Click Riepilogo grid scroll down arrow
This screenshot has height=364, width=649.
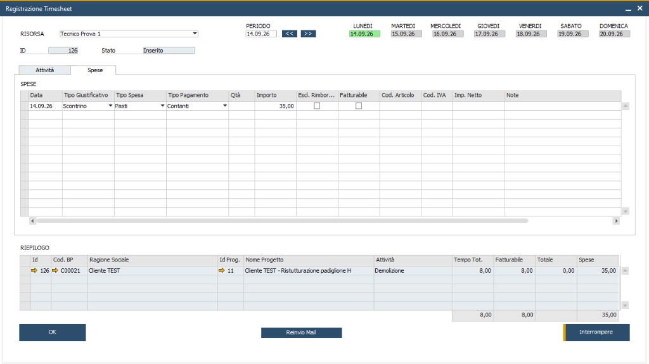click(x=625, y=306)
